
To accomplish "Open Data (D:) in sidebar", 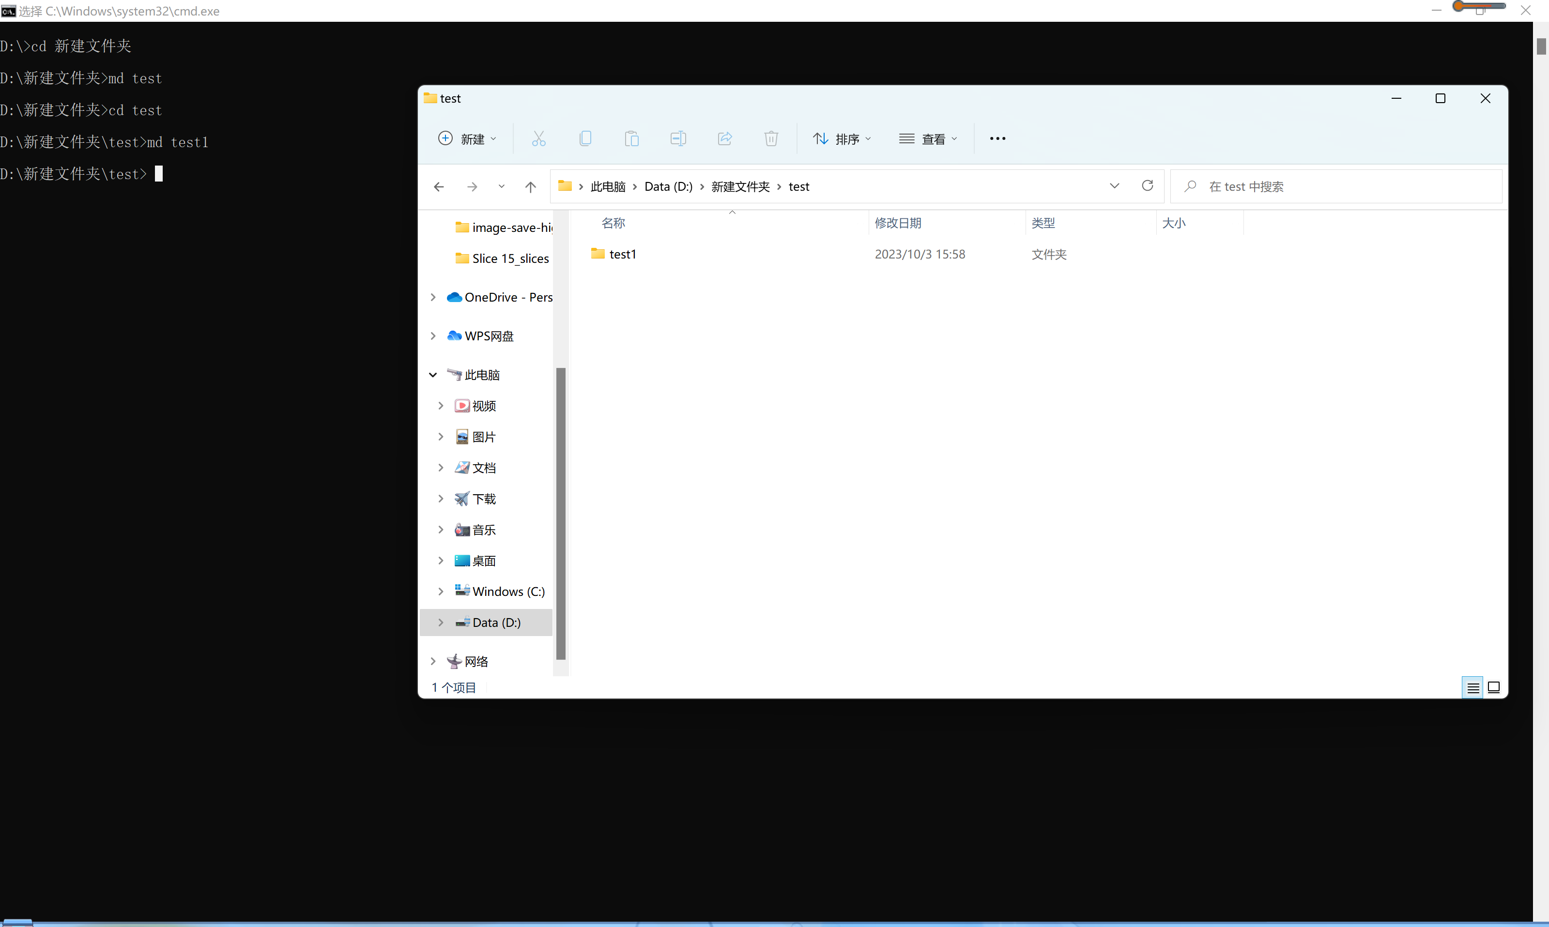I will 496,622.
